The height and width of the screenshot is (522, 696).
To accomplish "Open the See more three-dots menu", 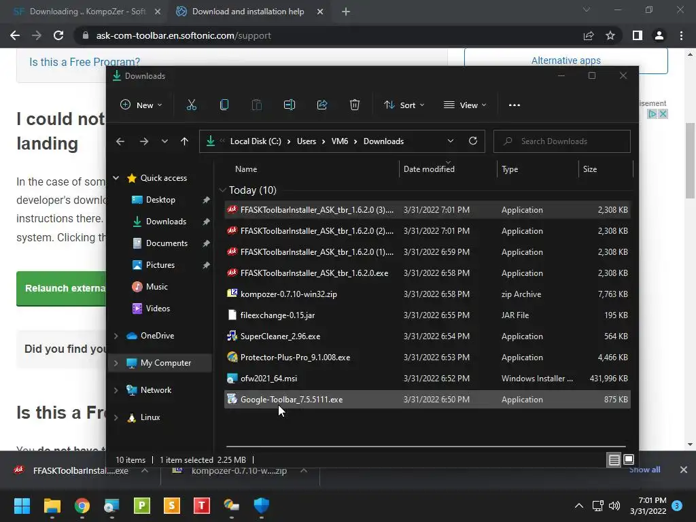I will click(515, 105).
